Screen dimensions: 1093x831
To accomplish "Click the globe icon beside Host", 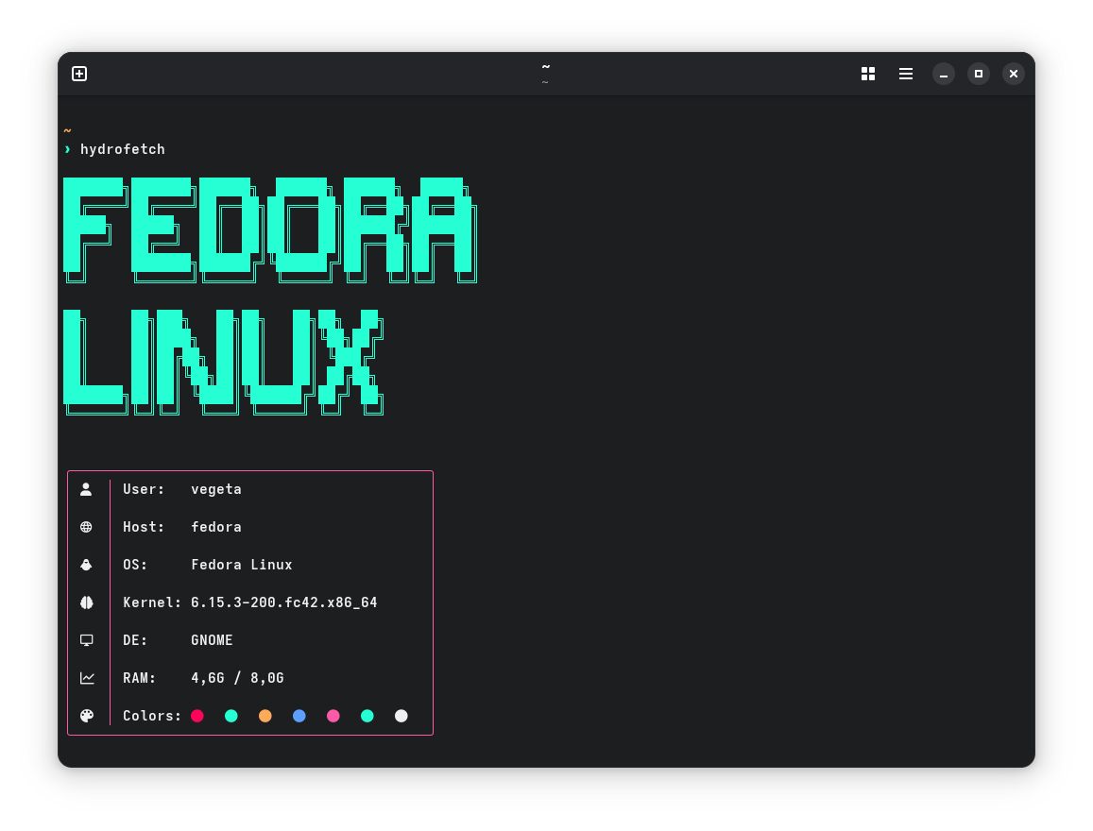I will 86,527.
